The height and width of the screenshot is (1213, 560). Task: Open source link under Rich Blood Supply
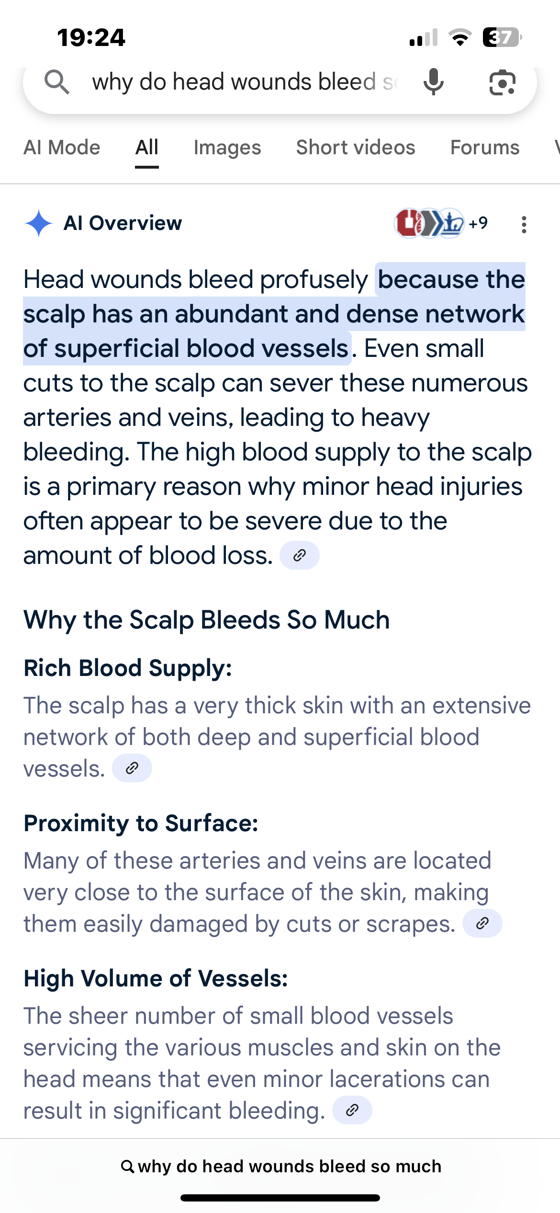coord(132,768)
